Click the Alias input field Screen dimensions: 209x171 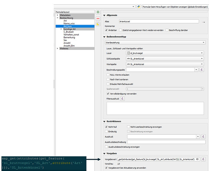(x=159, y=22)
